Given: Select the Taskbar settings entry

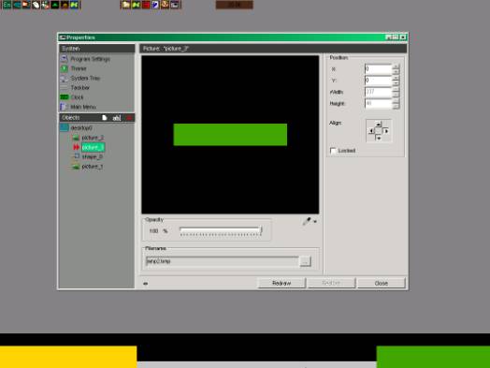Looking at the screenshot, I should [80, 88].
